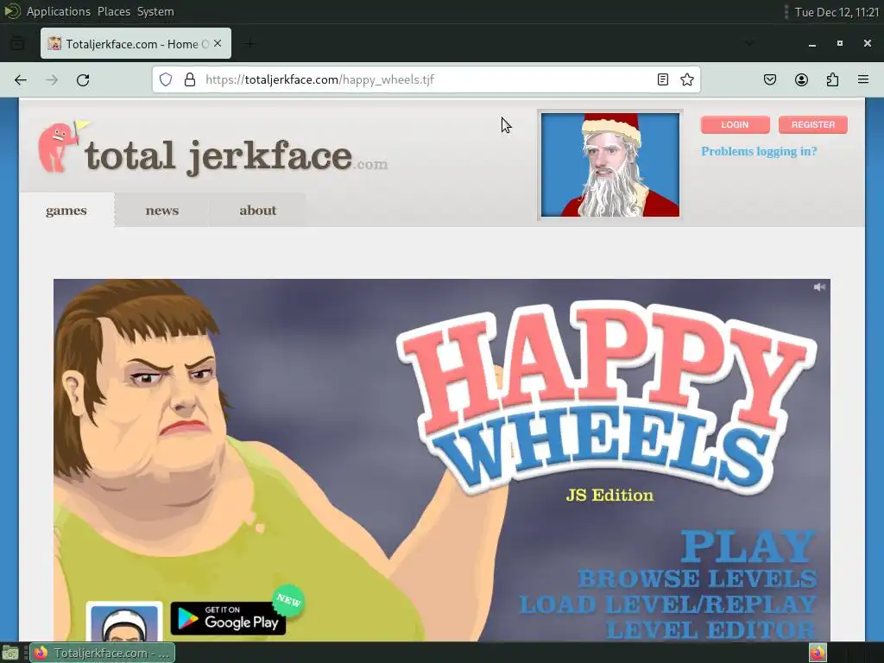This screenshot has height=663, width=884.
Task: Click the Firefox icon in the bottom-right panel
Action: pos(818,653)
